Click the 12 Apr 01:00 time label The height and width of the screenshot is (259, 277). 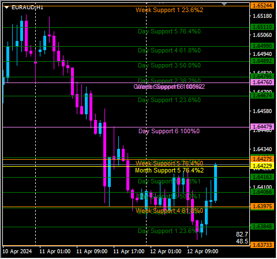pos(166,252)
